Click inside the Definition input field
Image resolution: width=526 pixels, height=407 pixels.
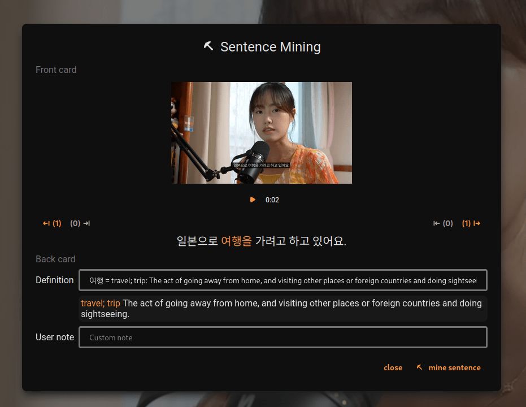pyautogui.click(x=282, y=280)
